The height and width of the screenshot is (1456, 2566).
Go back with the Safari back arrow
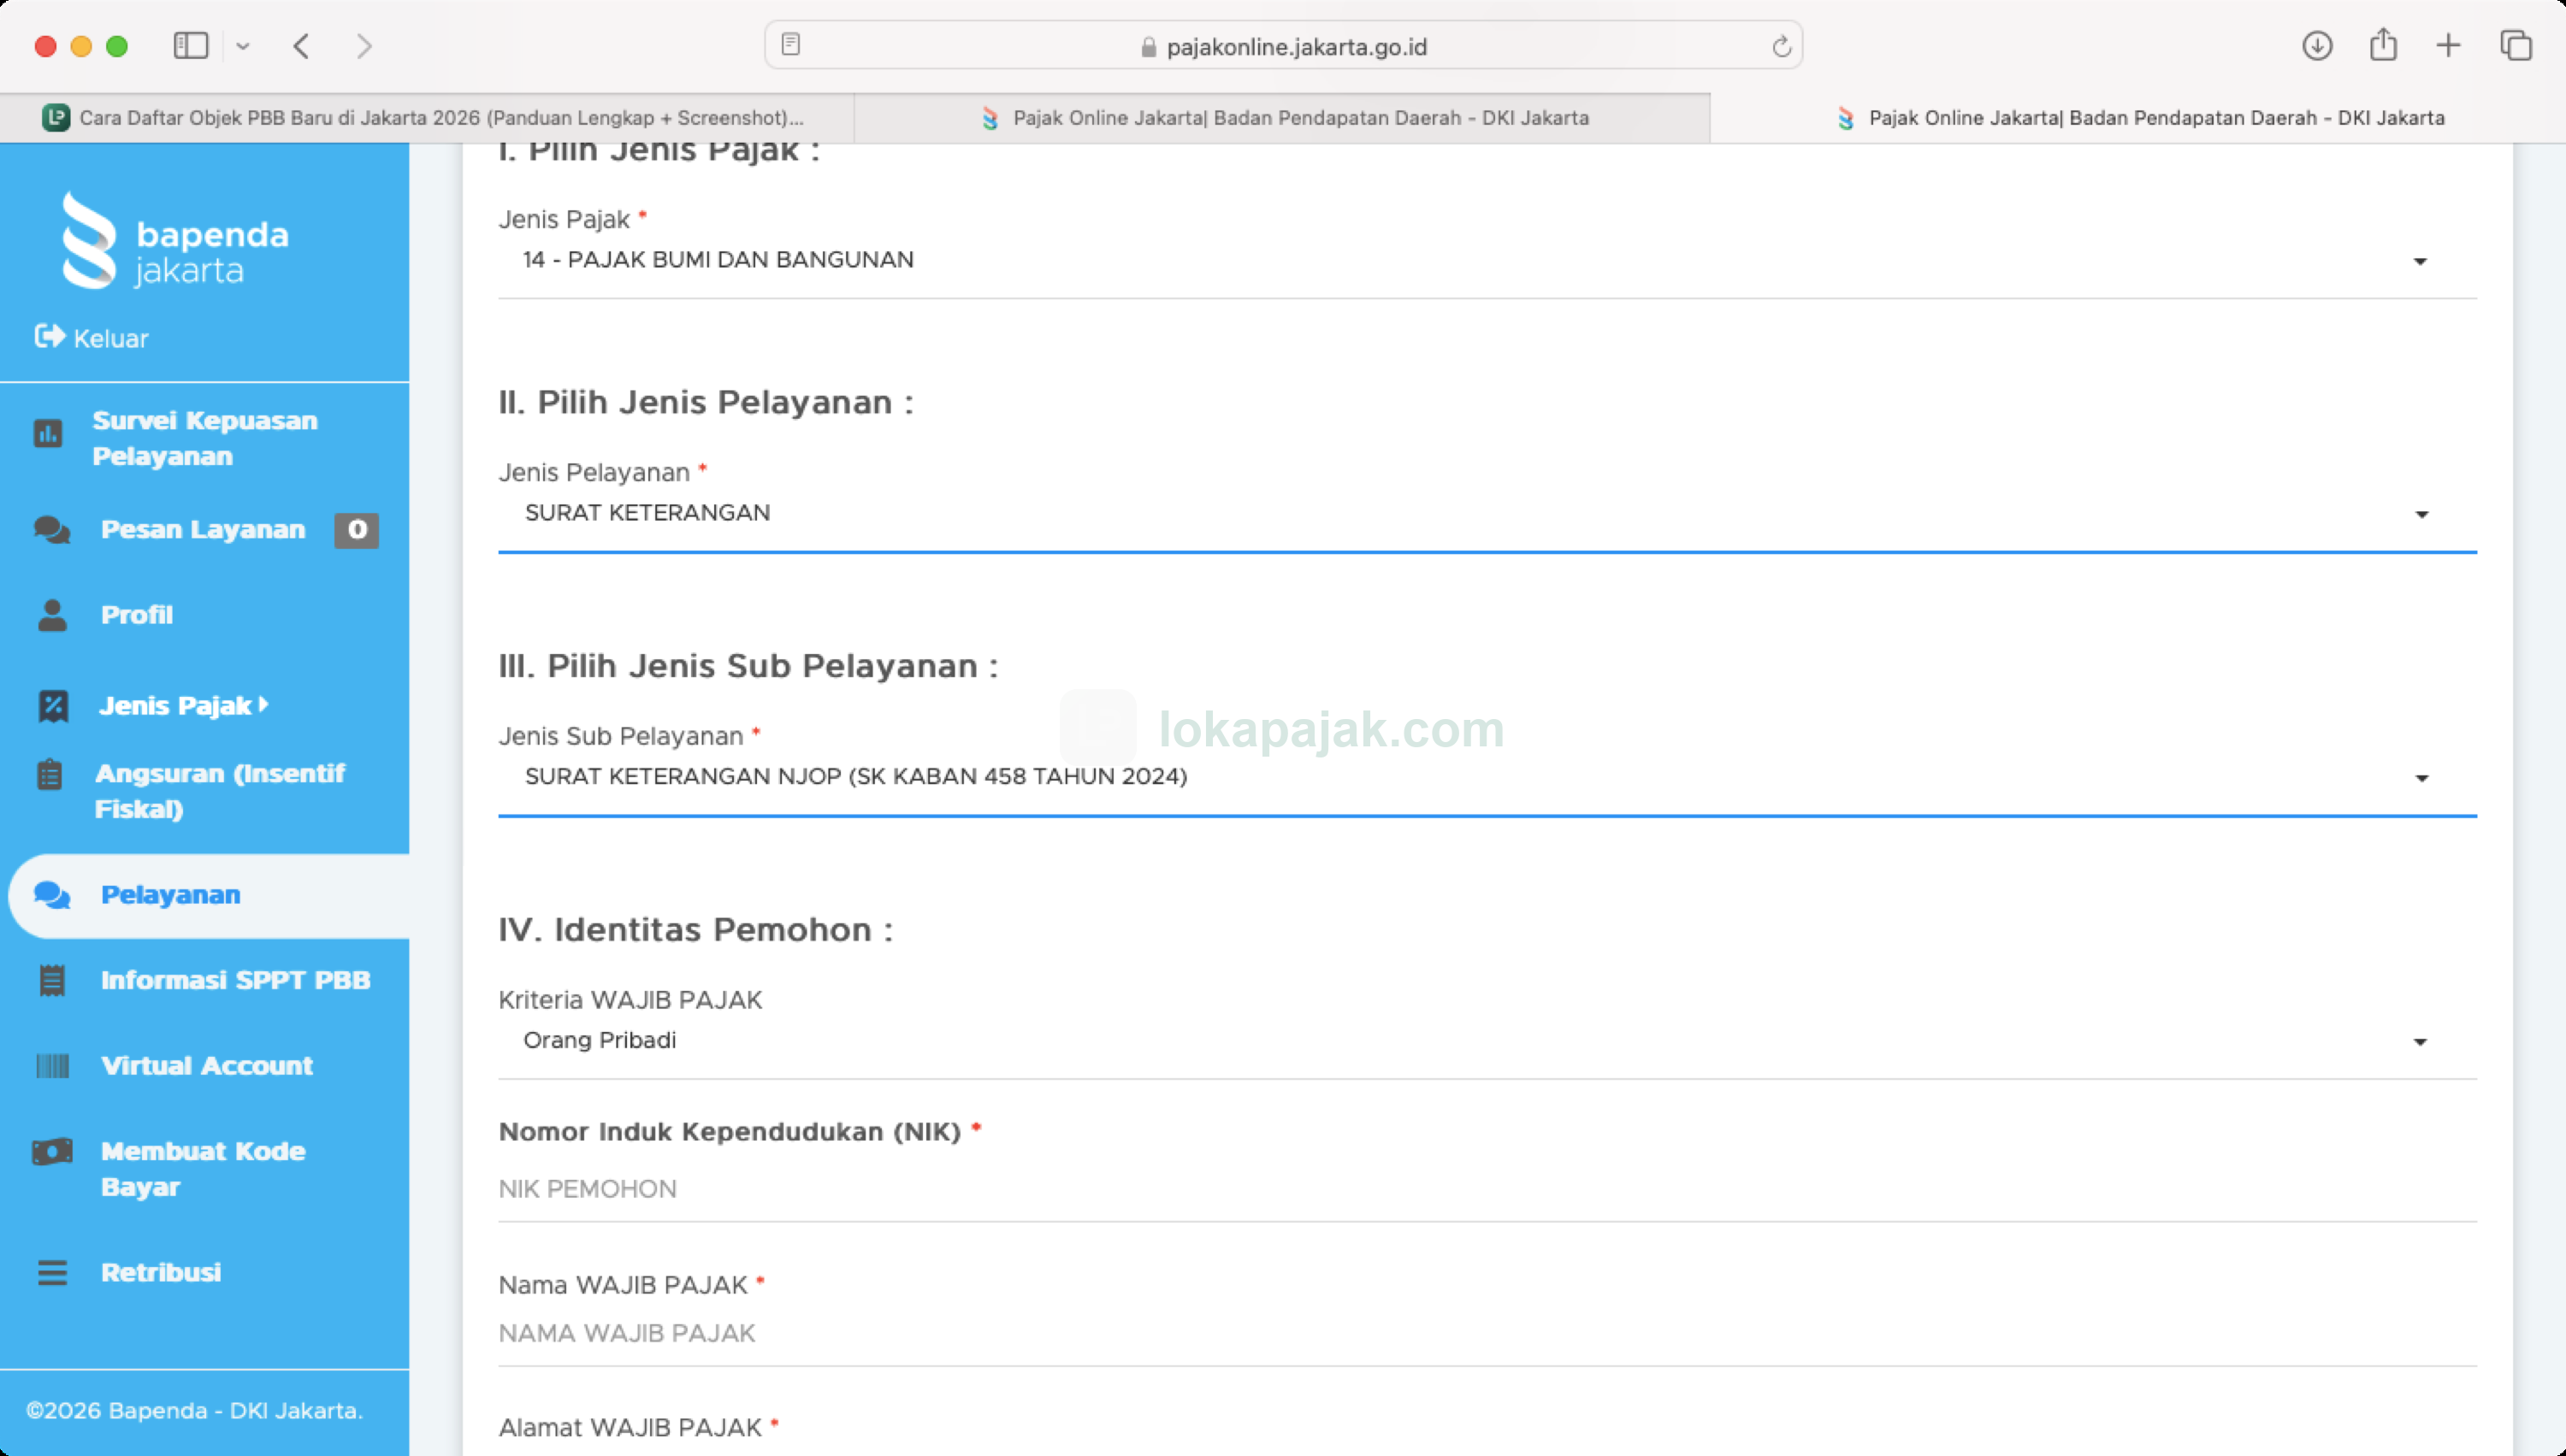301,46
